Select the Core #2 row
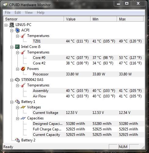Screen dimensions: 149x153 [88, 63]
